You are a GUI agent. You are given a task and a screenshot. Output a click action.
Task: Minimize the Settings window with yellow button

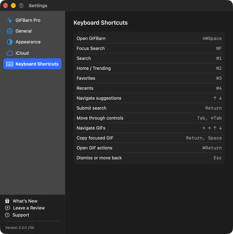pyautogui.click(x=13, y=5)
